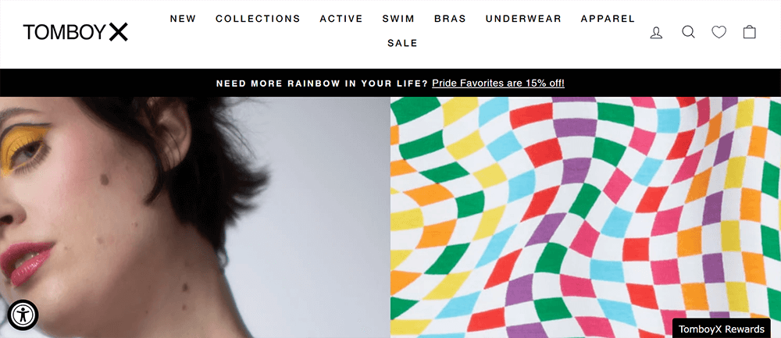Image resolution: width=781 pixels, height=338 pixels.
Task: Follow the Pride Favorites 15% off link
Action: pyautogui.click(x=498, y=83)
